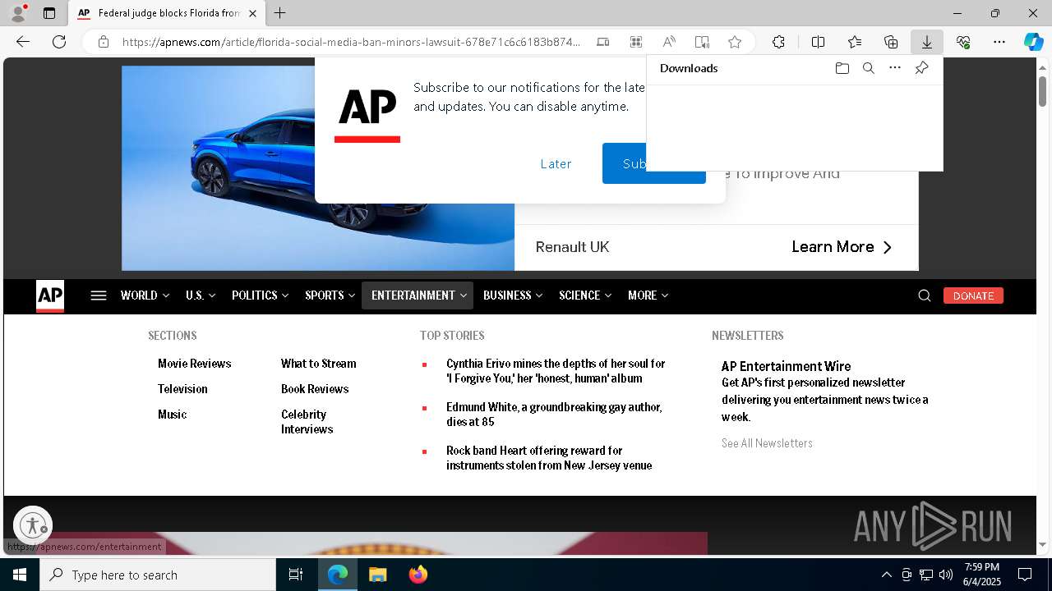Pin the Downloads panel
Viewport: 1052px width, 591px height.
[921, 68]
